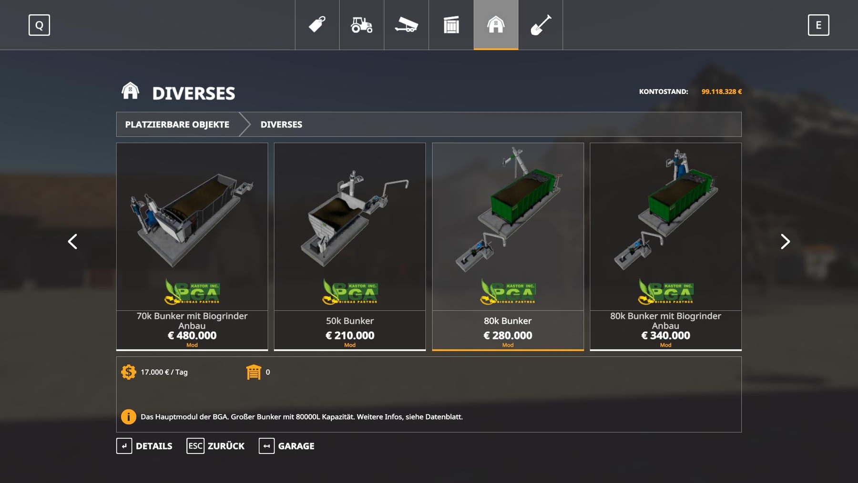Select the container objects category icon
858x483 pixels.
(x=451, y=25)
